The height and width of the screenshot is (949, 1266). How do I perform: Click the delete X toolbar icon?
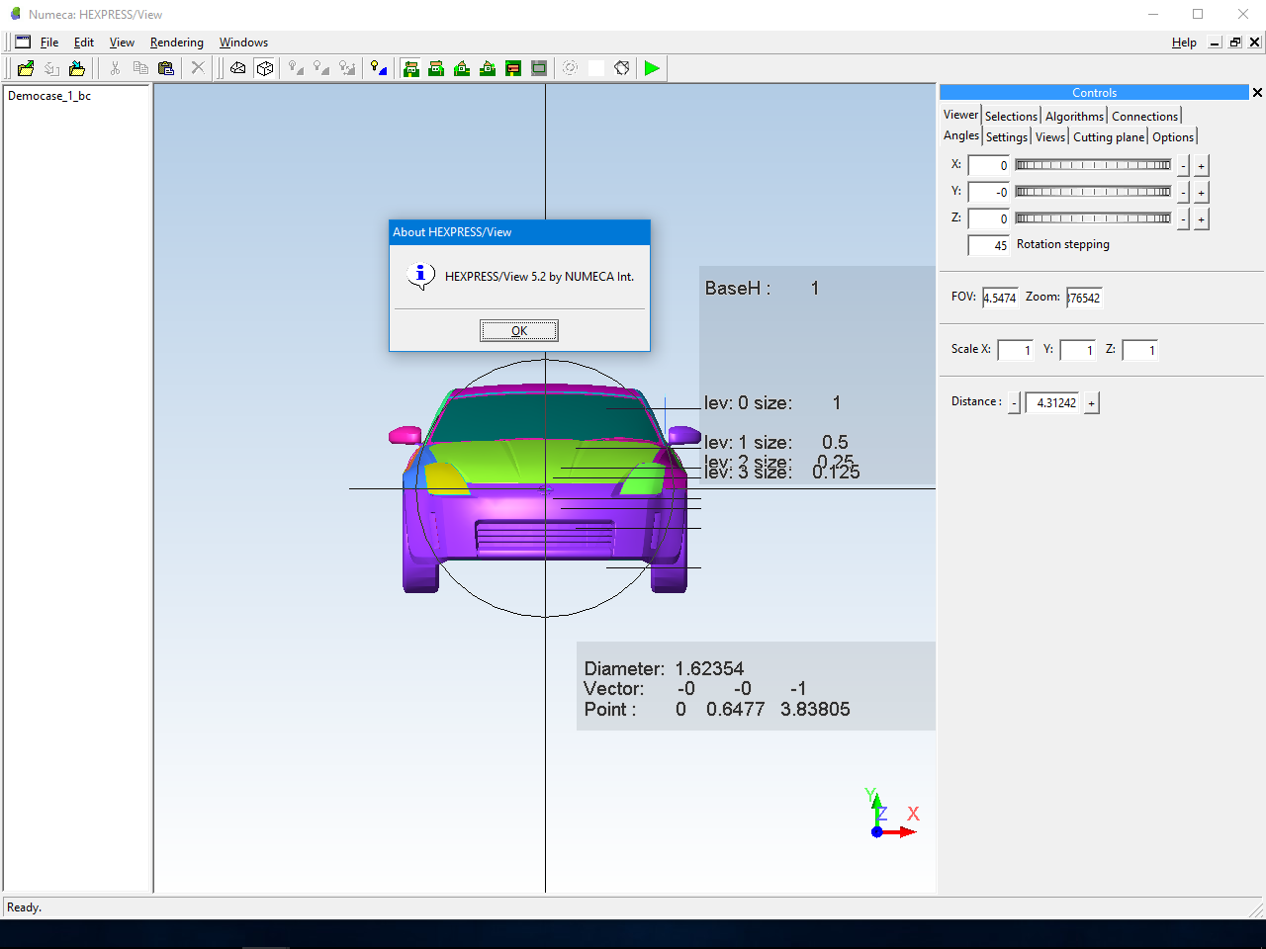click(198, 68)
